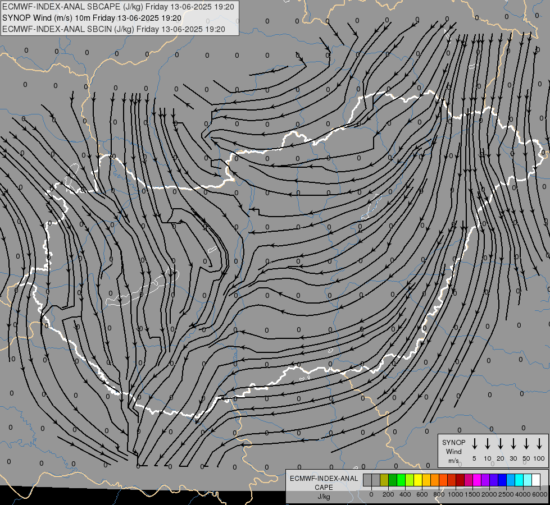This screenshot has height=505, width=550.
Task: Click the 1500 tick label on the CAPE scale
Action: coord(472,494)
